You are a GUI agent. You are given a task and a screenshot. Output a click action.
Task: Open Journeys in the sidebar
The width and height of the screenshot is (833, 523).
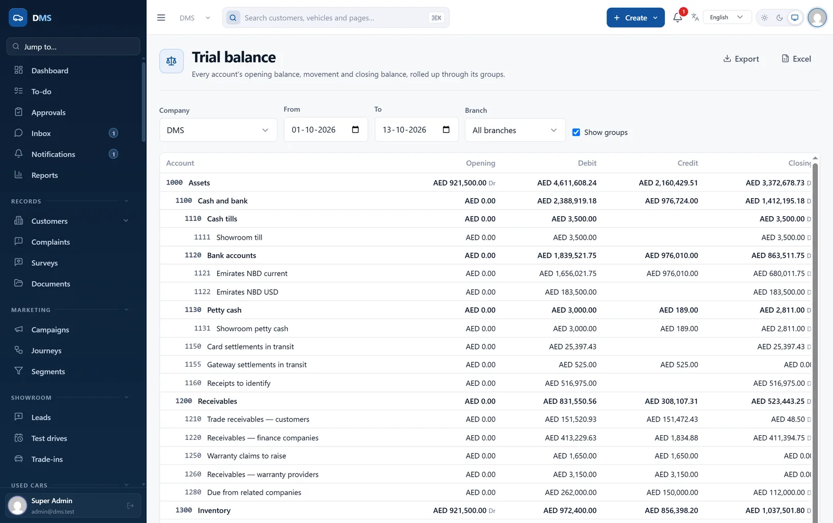pyautogui.click(x=73, y=350)
